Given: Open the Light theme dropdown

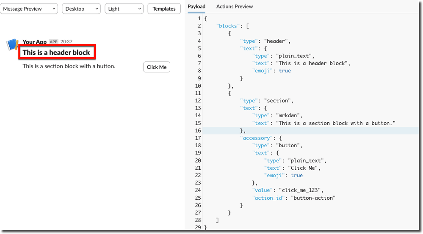Looking at the screenshot, I should 124,9.
